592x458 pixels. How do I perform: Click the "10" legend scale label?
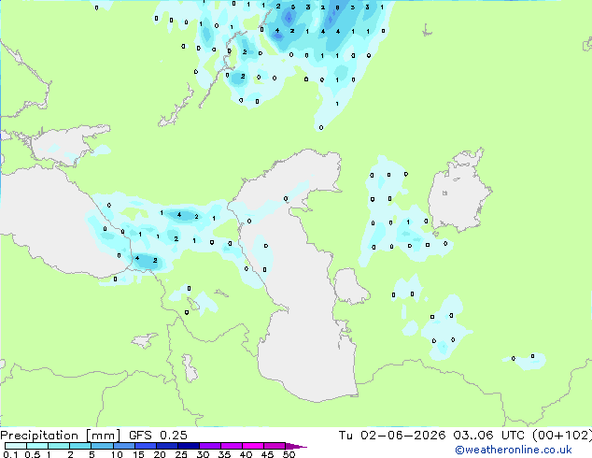pos(117,454)
